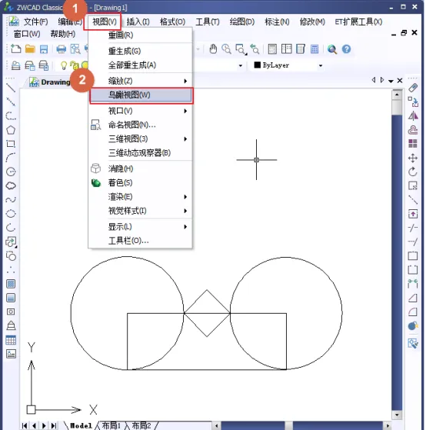Select the Spline draw tool
The width and height of the screenshot is (426, 430).
coord(11,199)
